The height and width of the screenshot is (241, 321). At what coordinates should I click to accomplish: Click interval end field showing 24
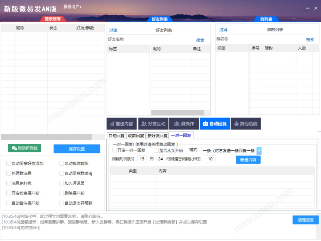click(161, 159)
